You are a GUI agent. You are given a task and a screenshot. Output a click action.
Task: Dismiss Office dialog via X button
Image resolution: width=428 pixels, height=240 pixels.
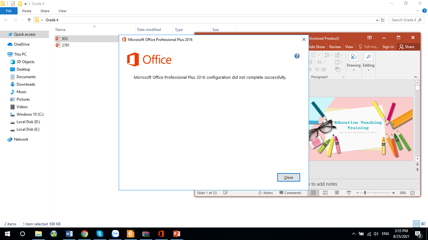(304, 39)
